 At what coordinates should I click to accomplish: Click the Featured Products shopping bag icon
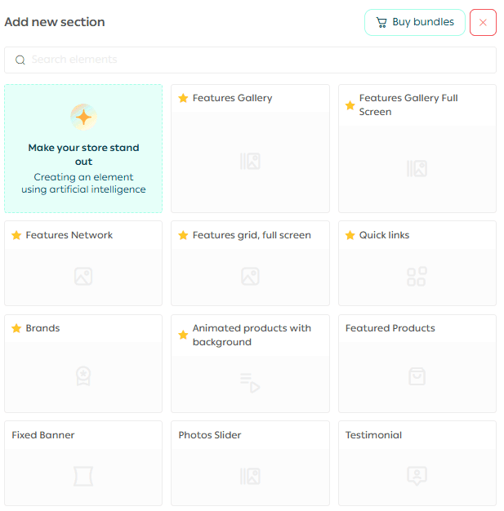(417, 376)
